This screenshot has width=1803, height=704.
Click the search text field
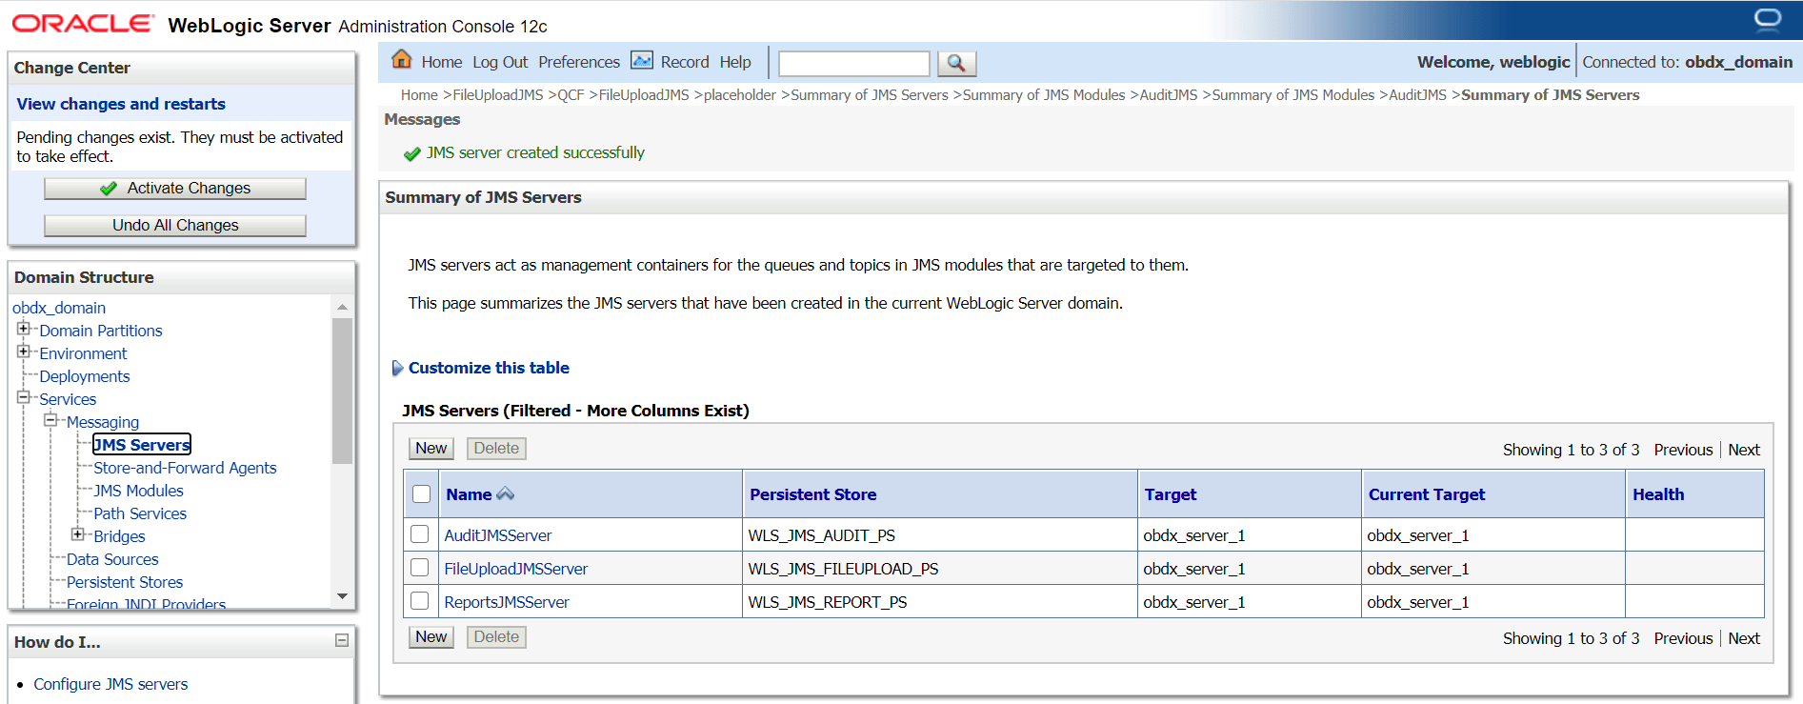[x=853, y=64]
